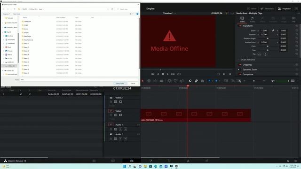Open the Organize dropdown in dialog
Viewport: 301px width, 169px height.
point(6,14)
